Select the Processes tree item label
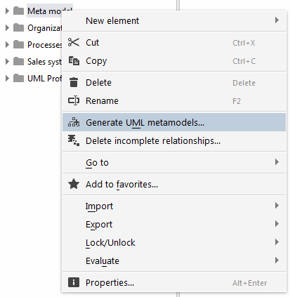290x297 pixels. [45, 44]
